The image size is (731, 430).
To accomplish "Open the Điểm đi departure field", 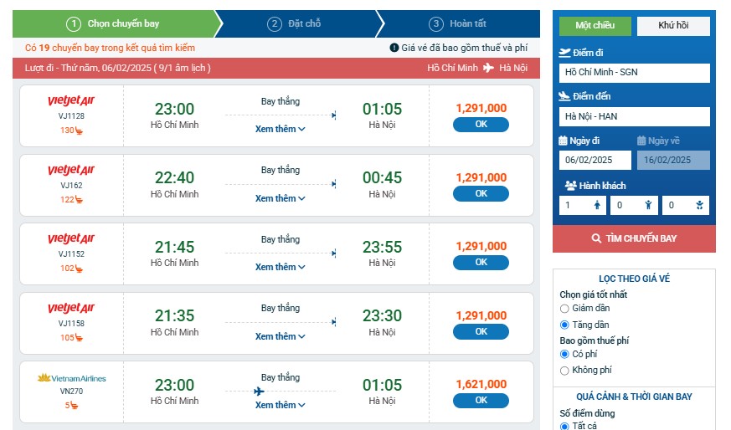I will coord(634,73).
